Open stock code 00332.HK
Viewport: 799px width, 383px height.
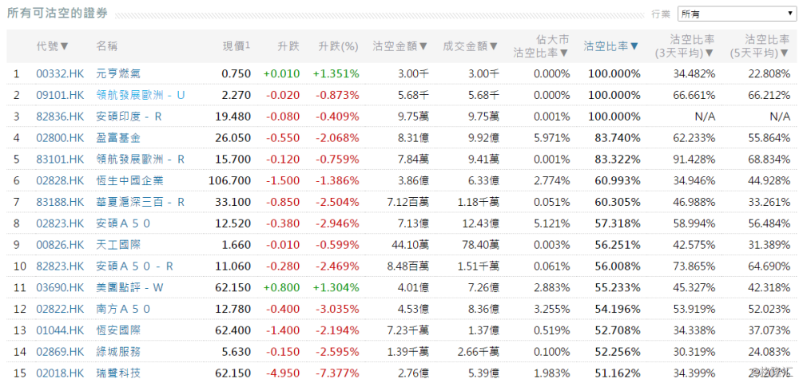60,73
